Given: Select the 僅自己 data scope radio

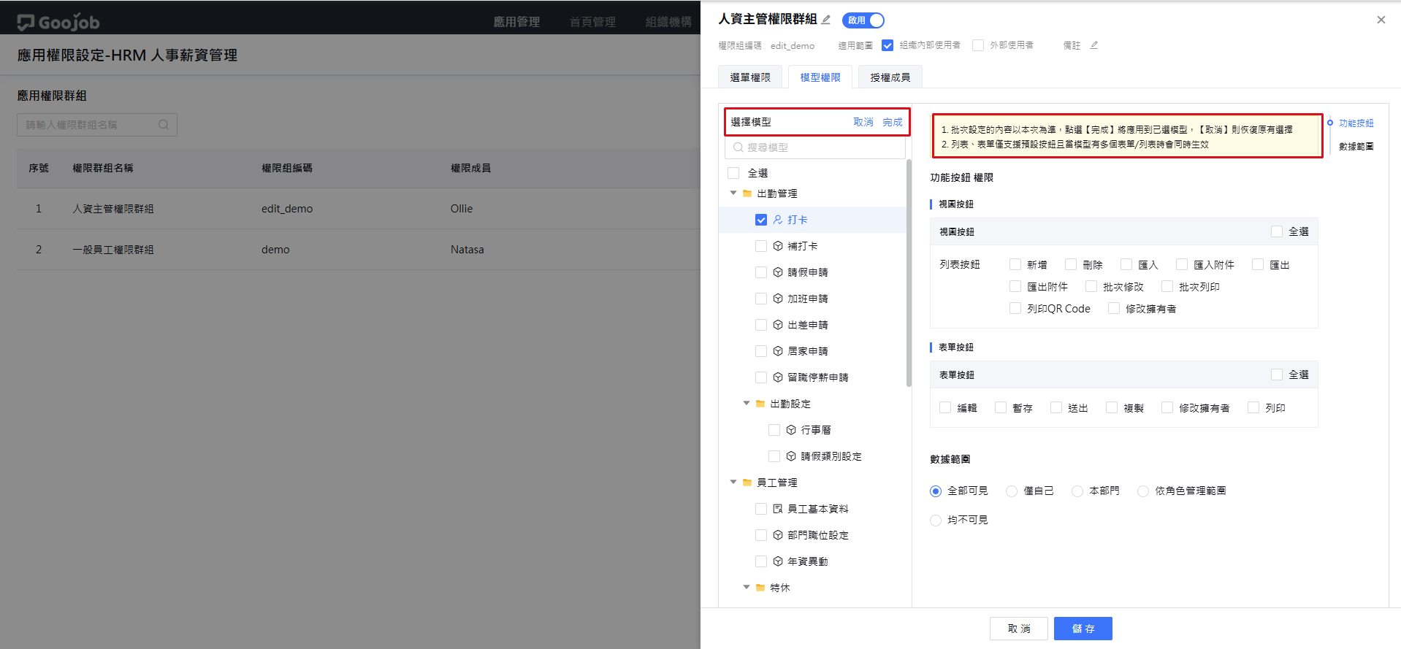Looking at the screenshot, I should [1012, 491].
